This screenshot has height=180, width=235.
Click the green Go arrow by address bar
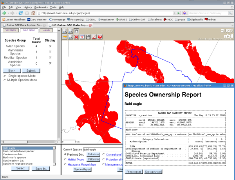(179, 13)
